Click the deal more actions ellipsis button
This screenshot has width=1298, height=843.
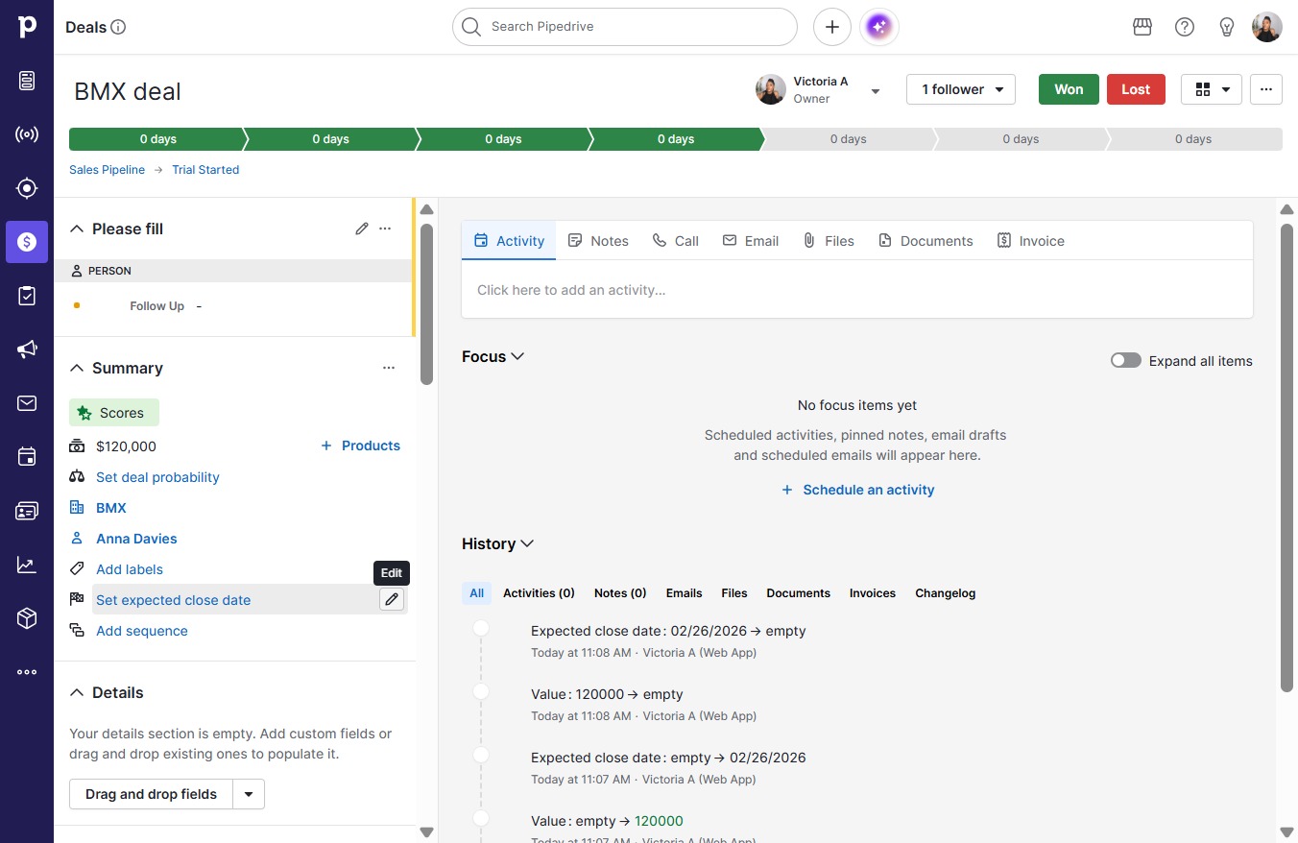click(x=1266, y=89)
